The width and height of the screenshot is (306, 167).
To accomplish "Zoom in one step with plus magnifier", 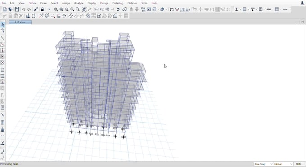I will click(72, 9).
